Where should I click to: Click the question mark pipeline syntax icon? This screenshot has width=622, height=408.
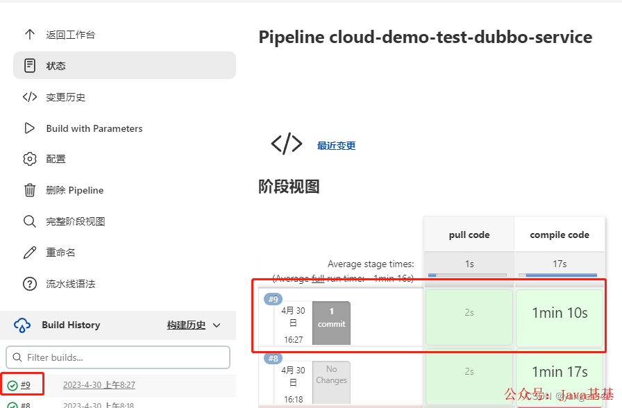[x=30, y=284]
